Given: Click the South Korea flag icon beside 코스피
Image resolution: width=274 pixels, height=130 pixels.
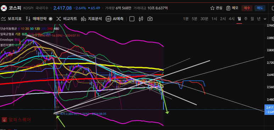Looking at the screenshot, I should click(x=4, y=8).
